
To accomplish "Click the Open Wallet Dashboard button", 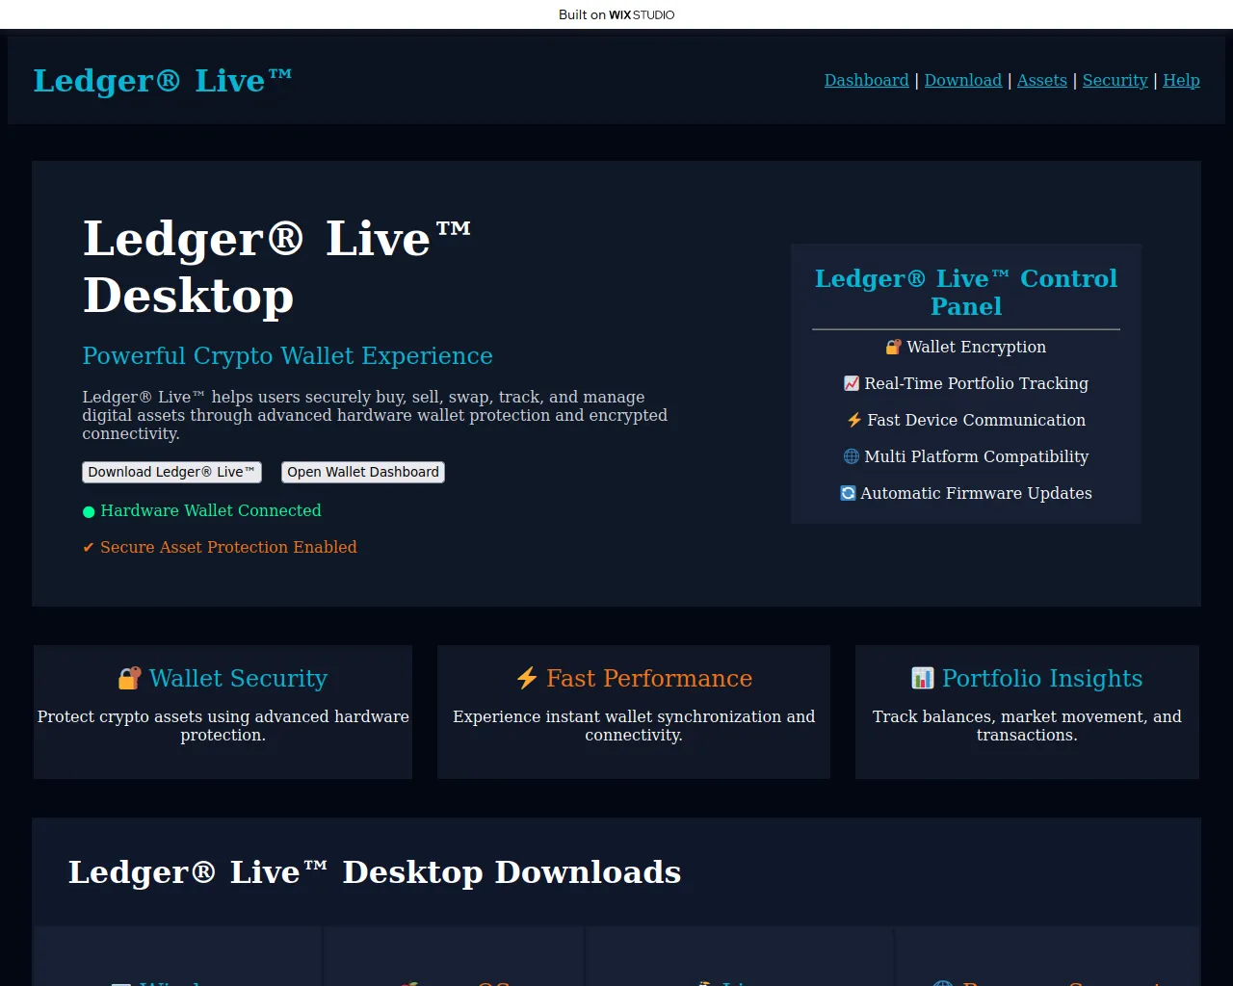I will (x=363, y=472).
